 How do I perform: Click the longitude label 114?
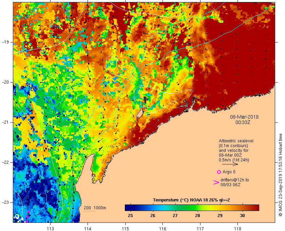(88, 229)
